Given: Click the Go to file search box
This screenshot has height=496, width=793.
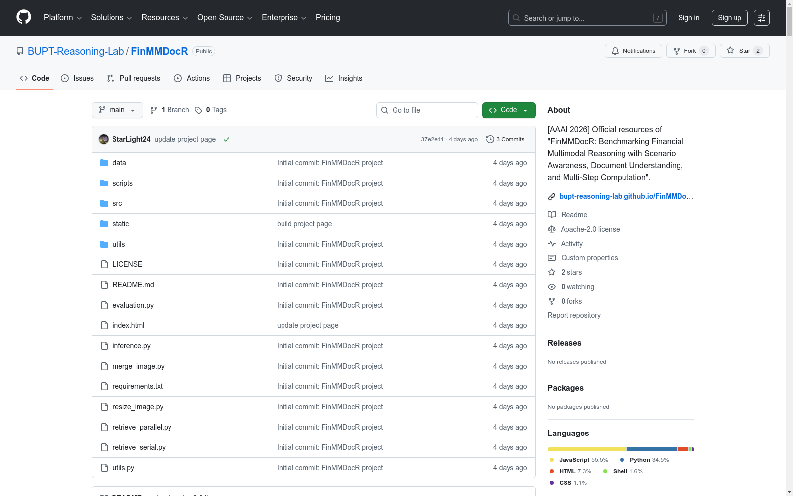Looking at the screenshot, I should pos(427,110).
